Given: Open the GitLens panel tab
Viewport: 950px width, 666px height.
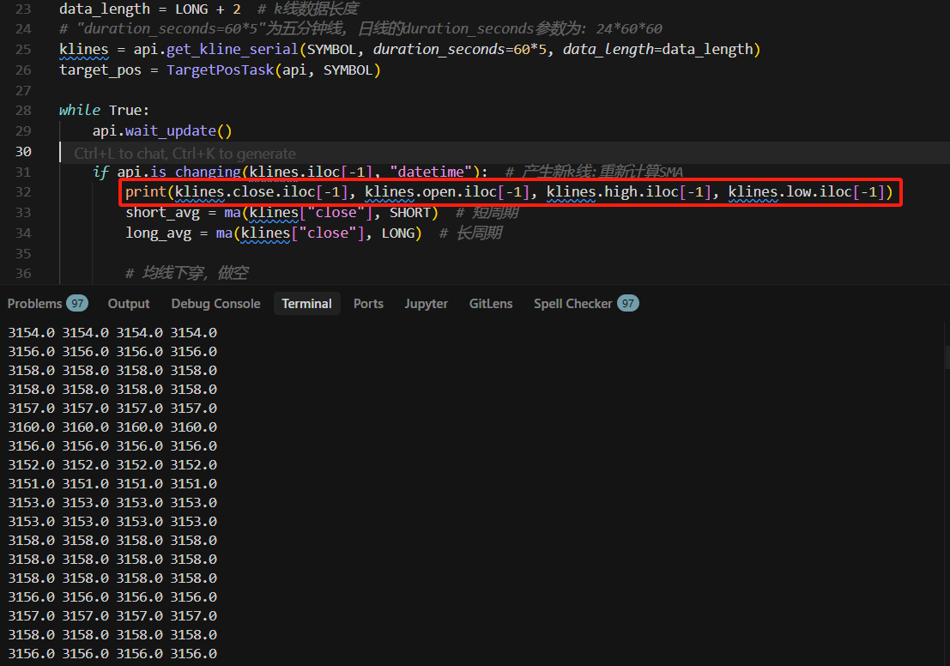Looking at the screenshot, I should (491, 304).
